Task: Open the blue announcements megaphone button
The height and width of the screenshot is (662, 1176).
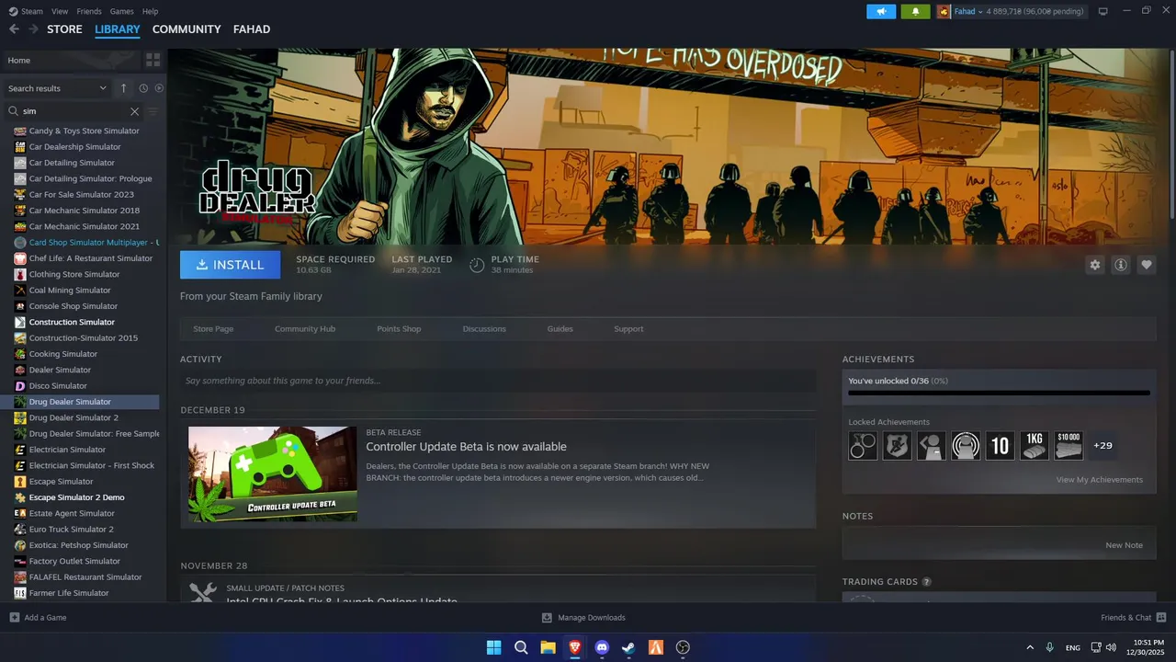Action: [x=881, y=11]
